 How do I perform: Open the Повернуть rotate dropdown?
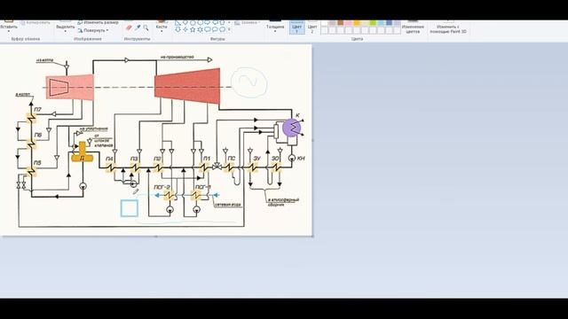coord(93,30)
